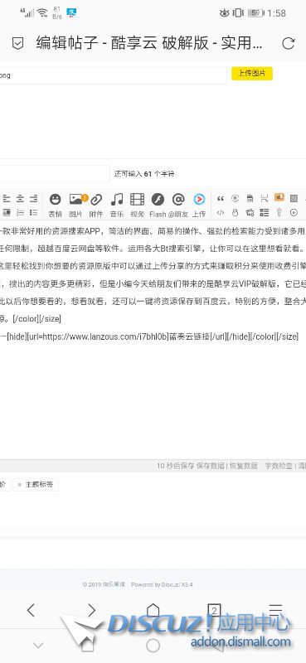Screen dimensions: 306x663
Task: Click 恢复数据 to restore the draft
Action: pos(243,466)
